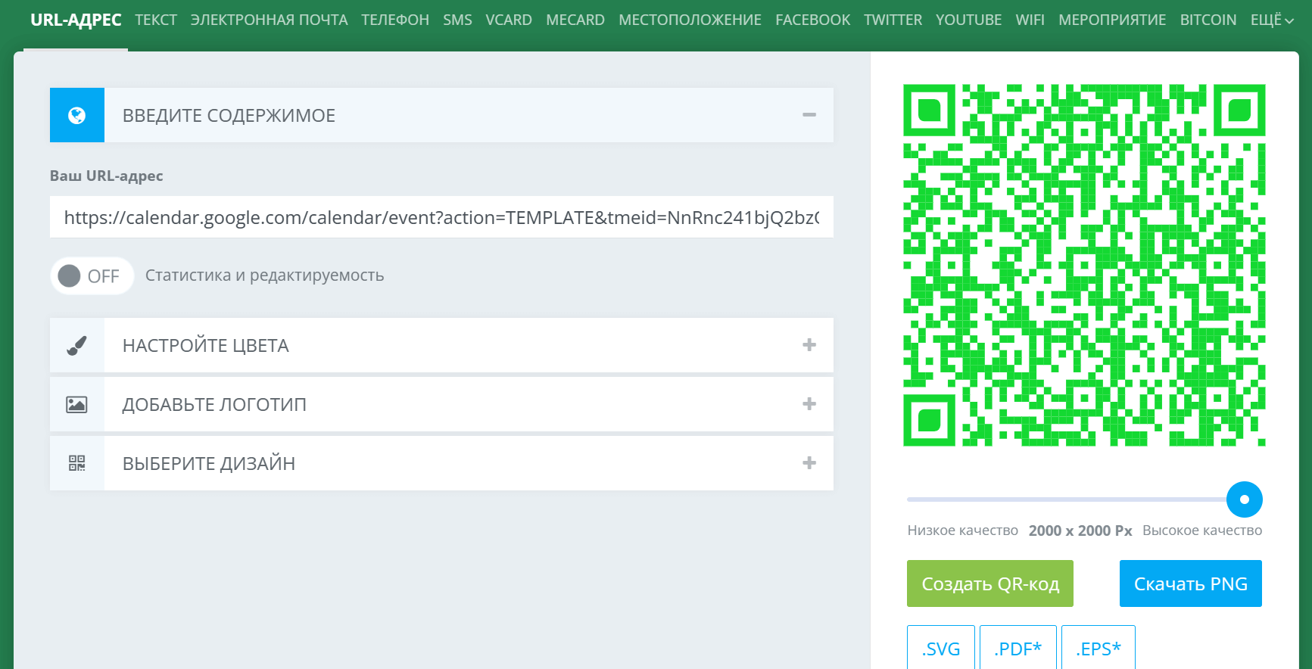Select the MECARD tab
Screen dimensions: 1312x669
[x=575, y=20]
